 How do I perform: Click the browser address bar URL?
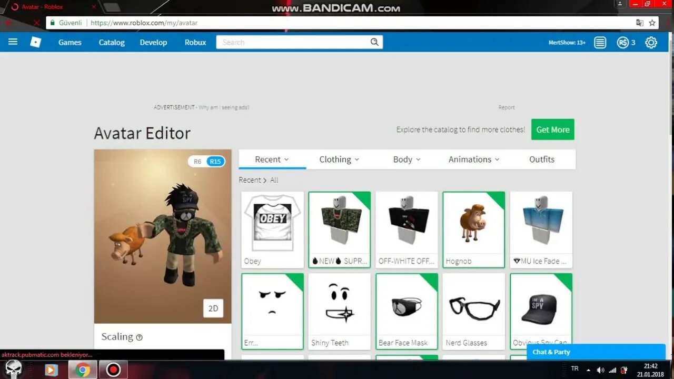pyautogui.click(x=144, y=23)
